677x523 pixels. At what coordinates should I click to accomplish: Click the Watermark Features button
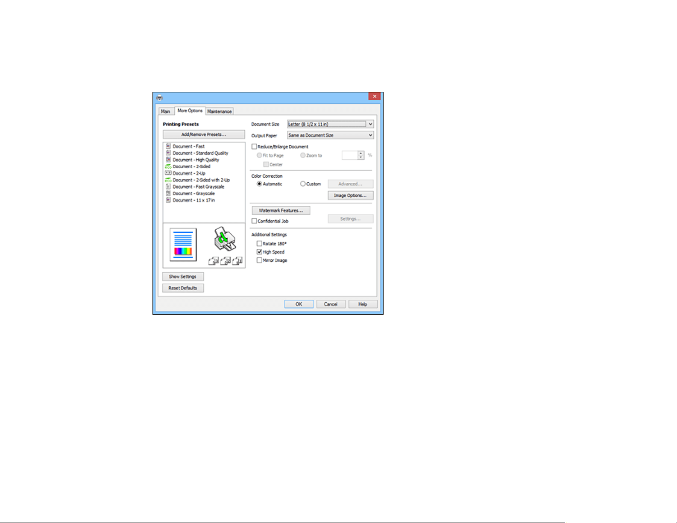tap(281, 210)
